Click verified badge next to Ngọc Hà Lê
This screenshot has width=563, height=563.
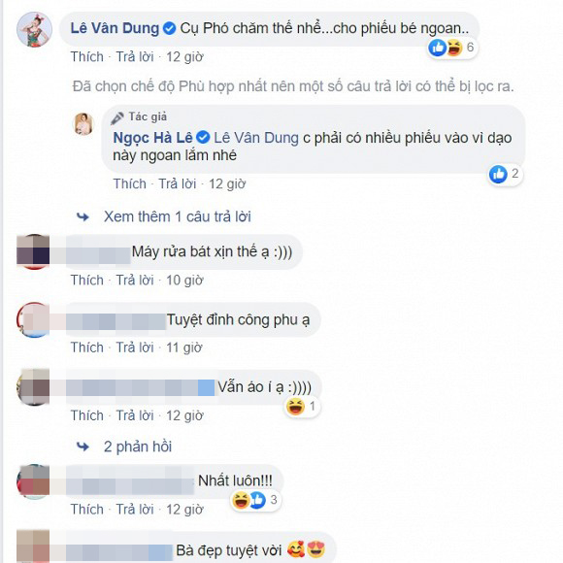pyautogui.click(x=203, y=138)
